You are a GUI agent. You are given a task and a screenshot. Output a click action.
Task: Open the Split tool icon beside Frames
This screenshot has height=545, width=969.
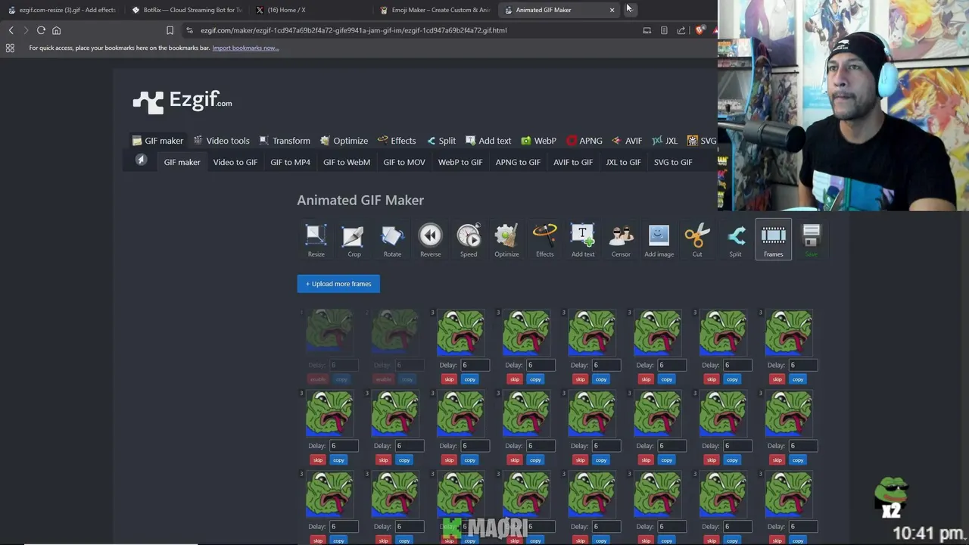click(735, 240)
